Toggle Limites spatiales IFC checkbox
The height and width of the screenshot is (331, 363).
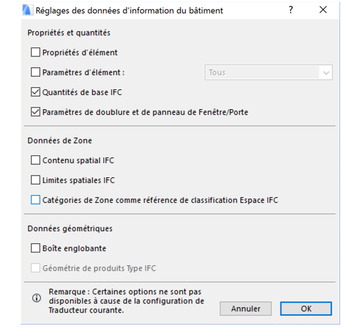(x=35, y=180)
